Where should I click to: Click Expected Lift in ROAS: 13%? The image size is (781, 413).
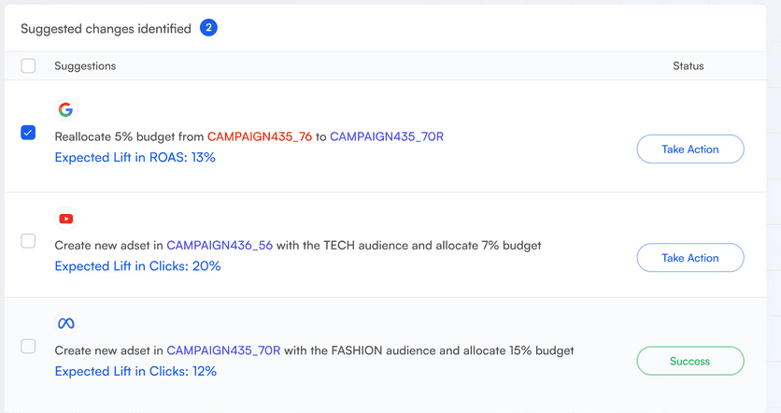point(135,157)
